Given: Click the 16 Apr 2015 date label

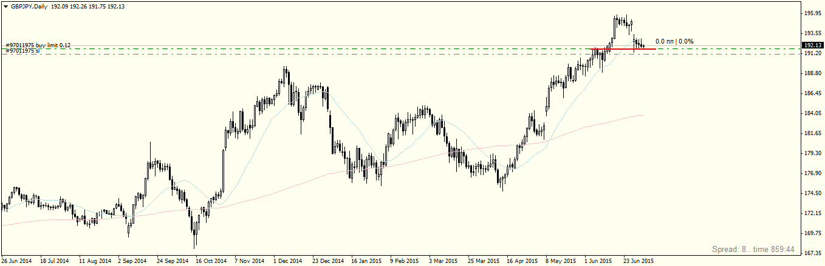Looking at the screenshot, I should click(522, 261).
